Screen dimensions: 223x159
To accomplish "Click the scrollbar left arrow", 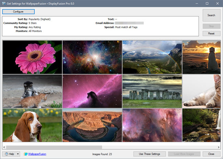I will (x=4, y=147).
